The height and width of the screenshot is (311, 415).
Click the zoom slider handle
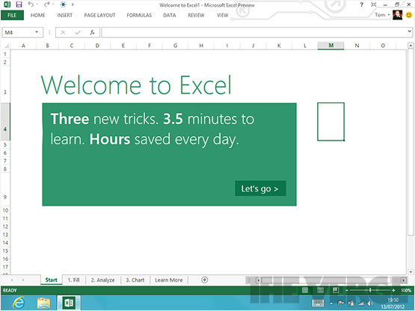tap(370, 290)
